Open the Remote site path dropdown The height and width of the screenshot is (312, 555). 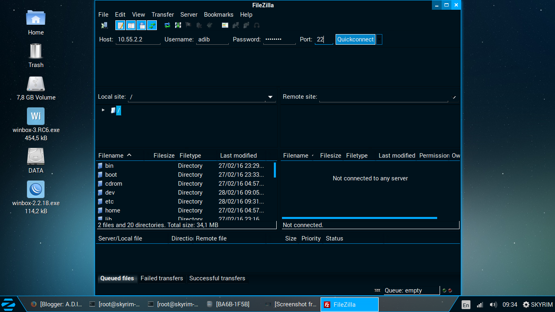click(x=454, y=97)
